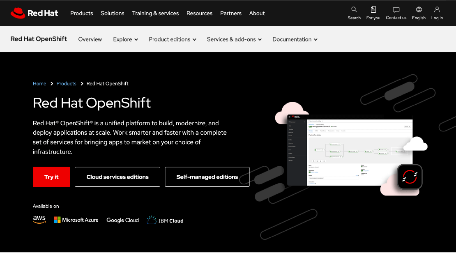The image size is (456, 264).
Task: Open the Products menu
Action: [81, 14]
